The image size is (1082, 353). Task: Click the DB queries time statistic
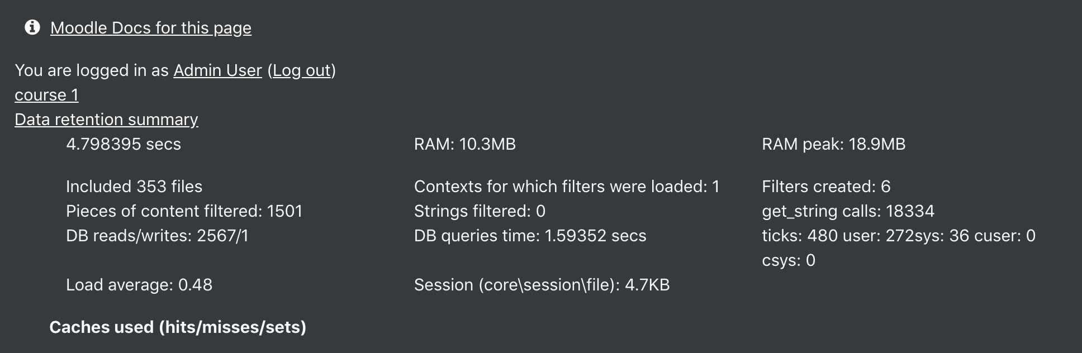pos(530,236)
